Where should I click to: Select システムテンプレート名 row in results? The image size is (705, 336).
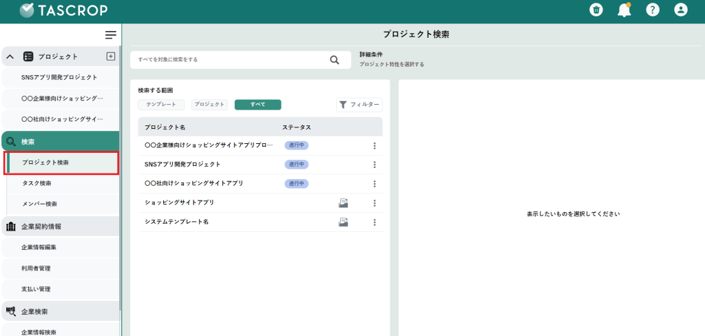click(260, 222)
